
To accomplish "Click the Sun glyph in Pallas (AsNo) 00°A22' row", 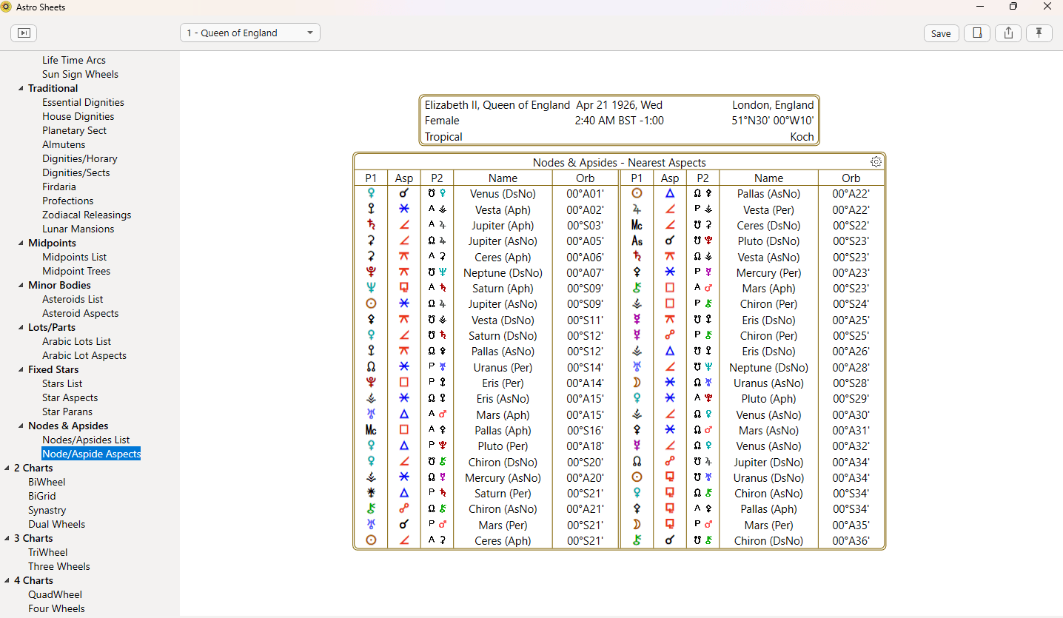I will 637,194.
